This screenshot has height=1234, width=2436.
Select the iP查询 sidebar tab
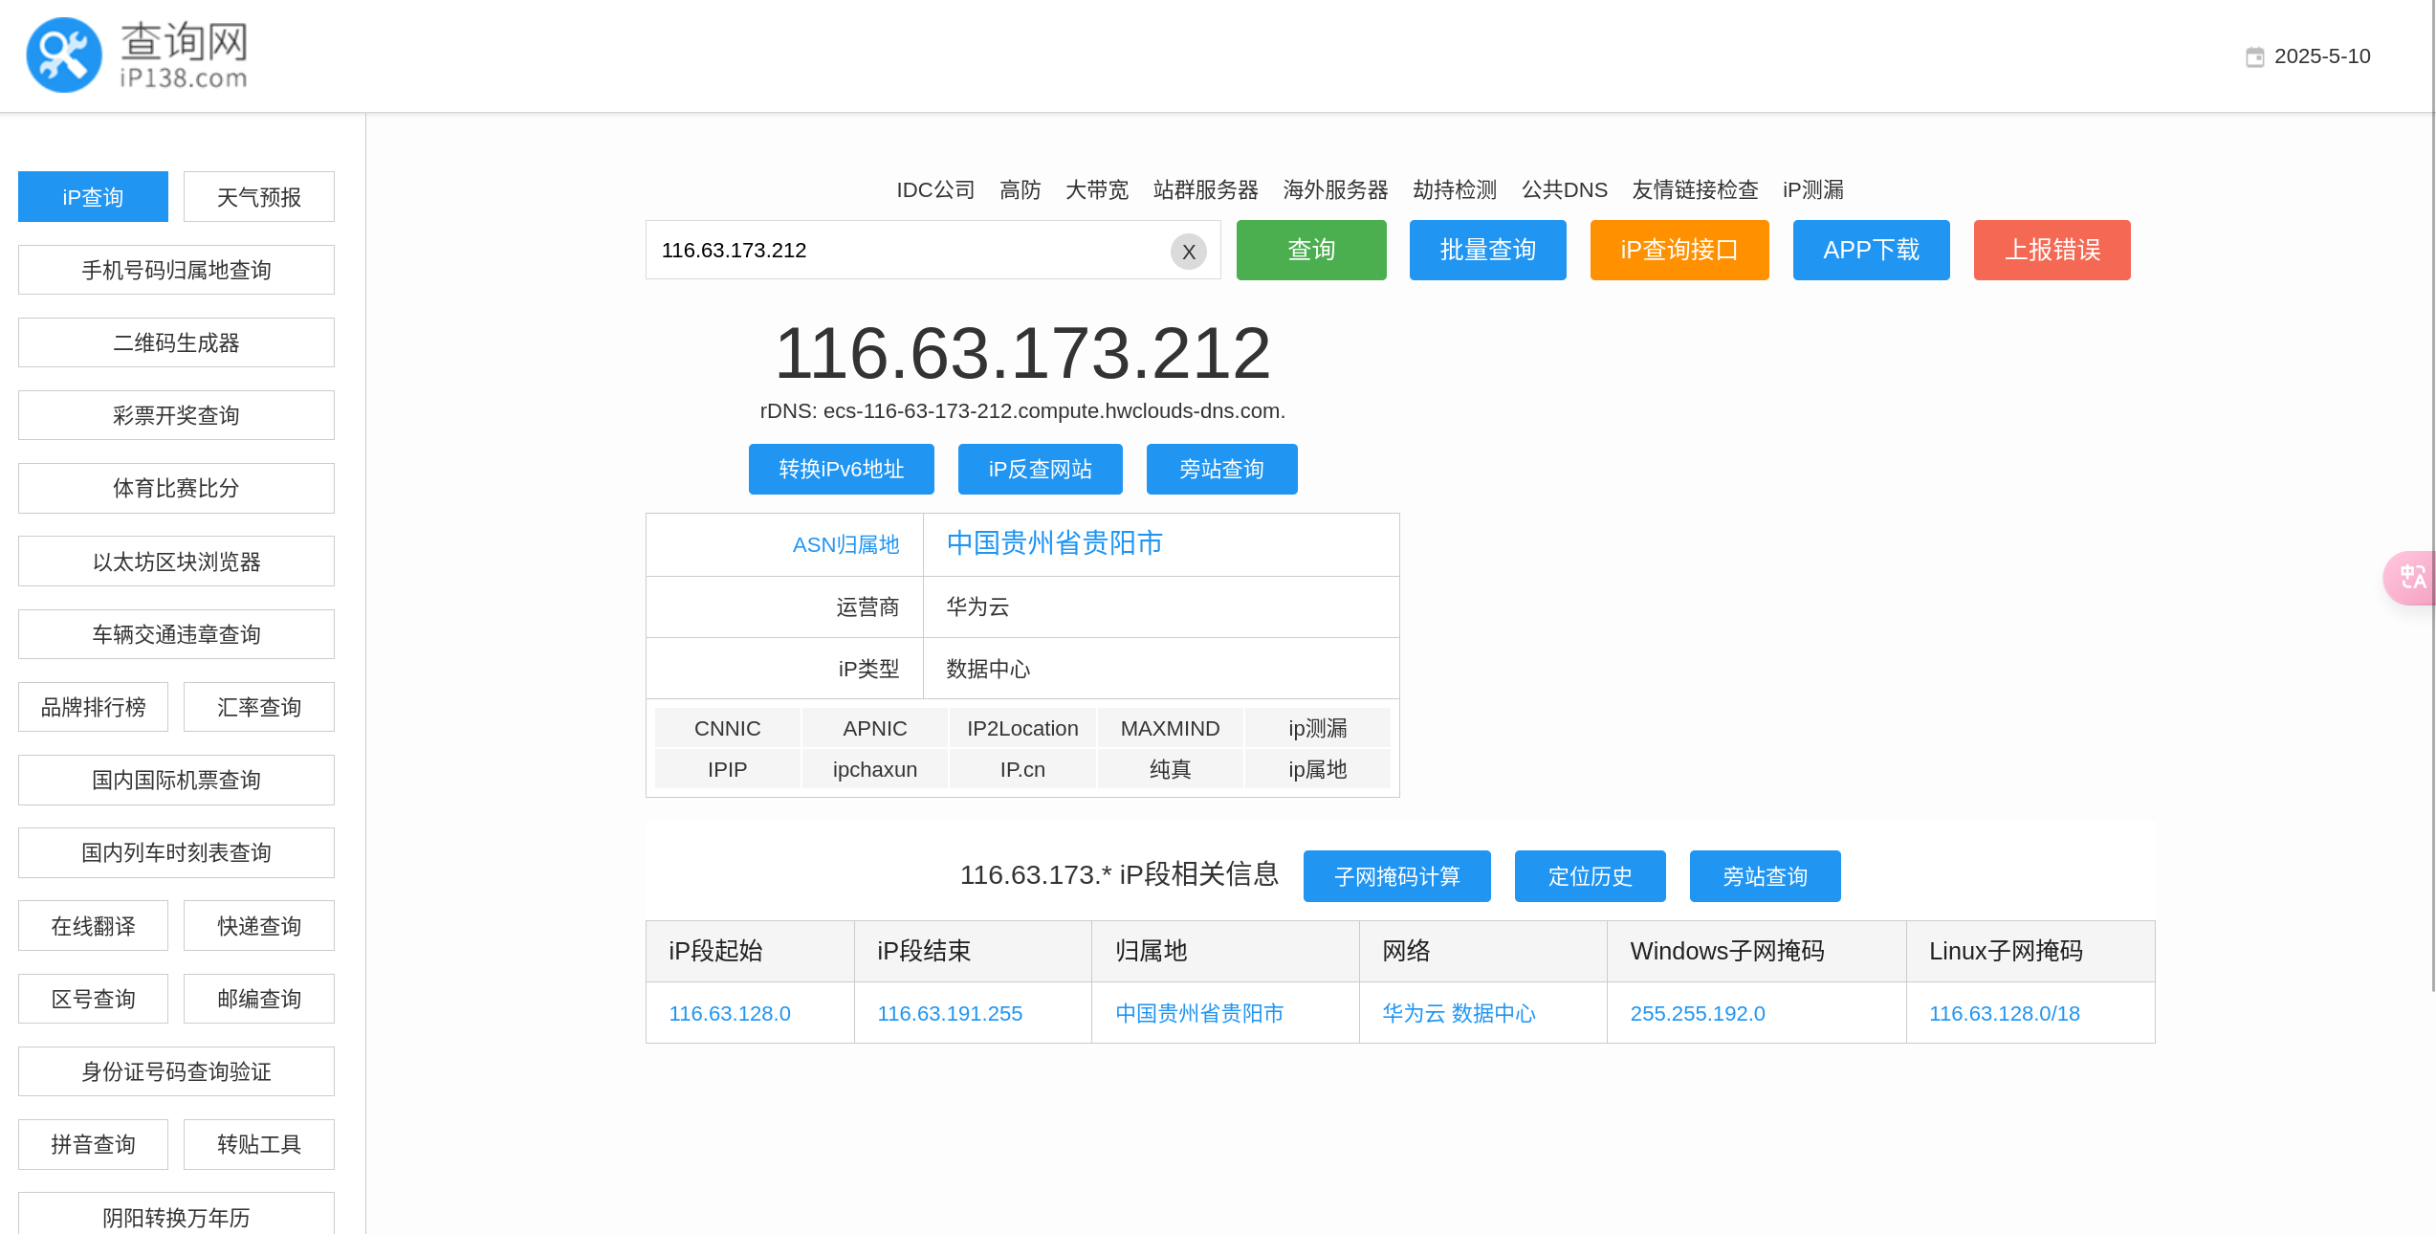pyautogui.click(x=93, y=197)
